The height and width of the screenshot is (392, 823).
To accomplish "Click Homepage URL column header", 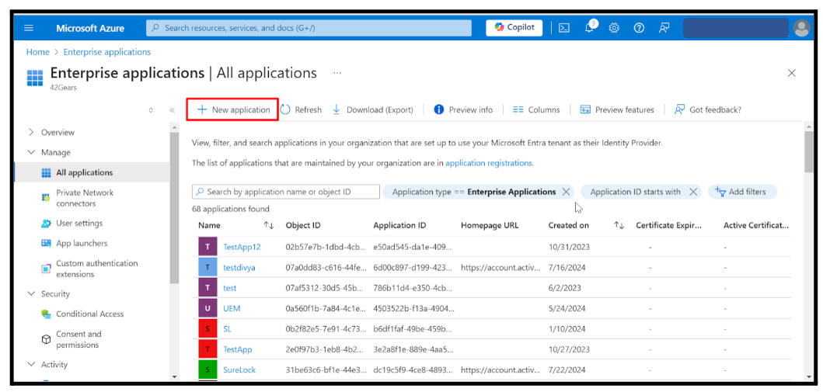I will click(490, 225).
